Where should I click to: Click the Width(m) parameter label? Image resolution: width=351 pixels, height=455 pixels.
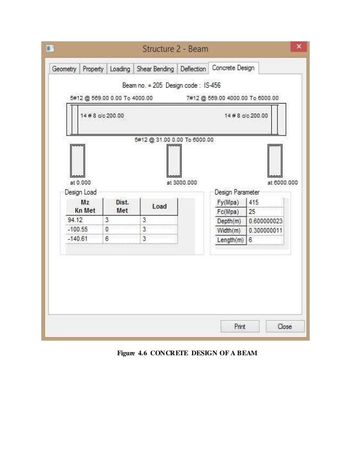(x=231, y=230)
